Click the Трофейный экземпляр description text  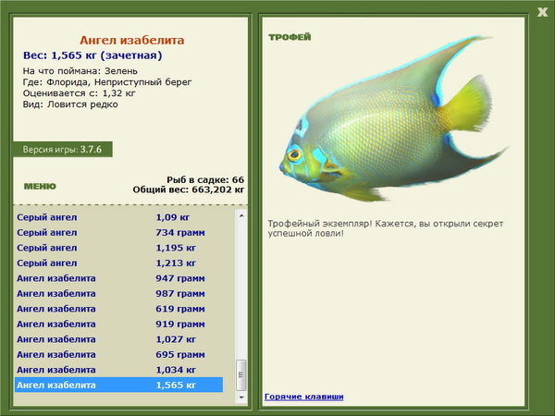click(x=385, y=228)
